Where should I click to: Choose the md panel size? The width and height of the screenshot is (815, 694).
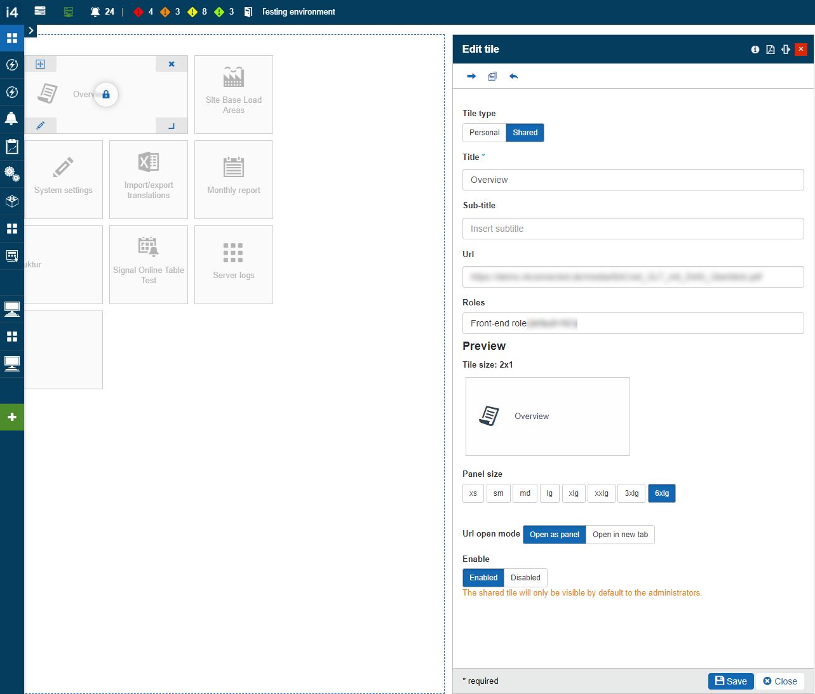click(525, 493)
